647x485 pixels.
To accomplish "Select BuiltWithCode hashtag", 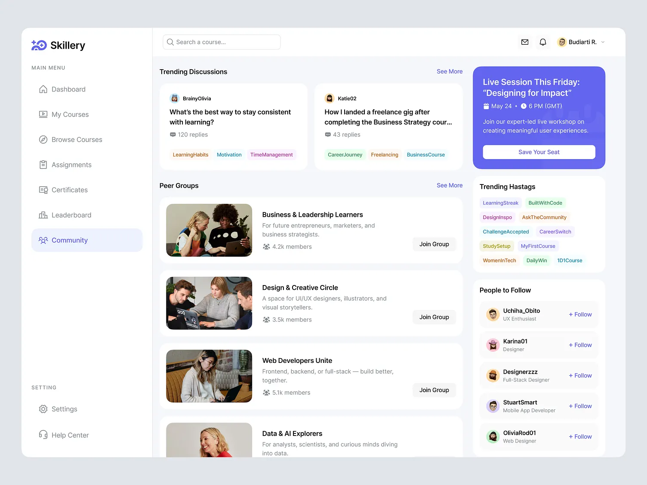I will pyautogui.click(x=545, y=203).
